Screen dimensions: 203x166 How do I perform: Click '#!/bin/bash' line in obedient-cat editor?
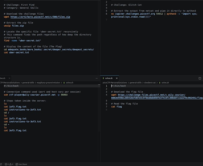(x=119, y=86)
